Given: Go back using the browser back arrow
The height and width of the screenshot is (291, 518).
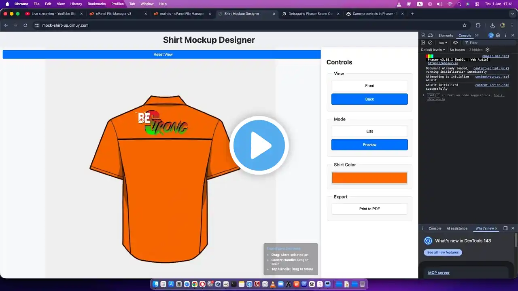Looking at the screenshot, I should tap(6, 25).
